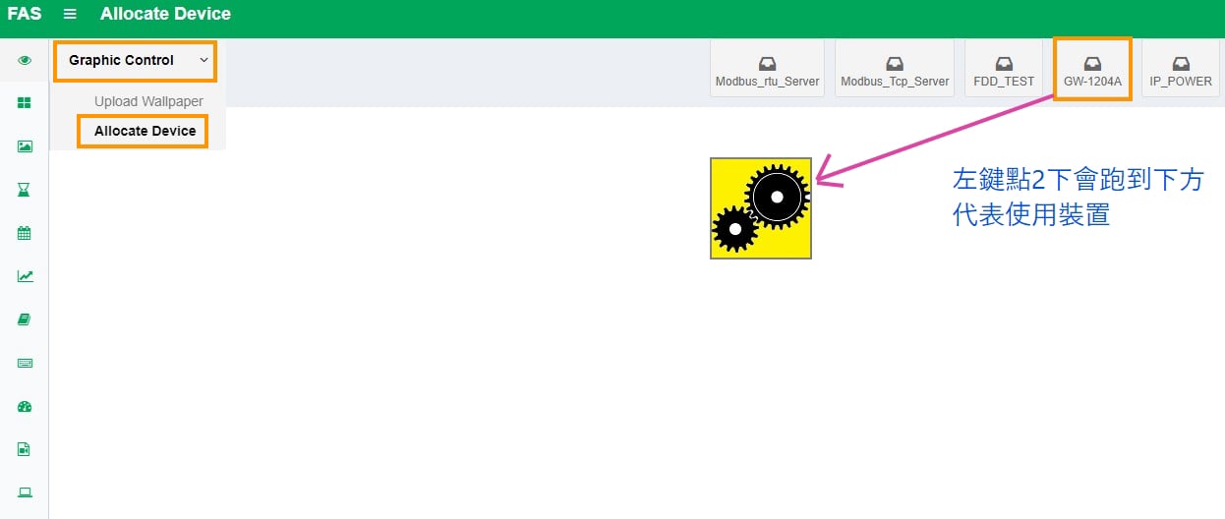Open the four-squares grid icon in sidebar
The height and width of the screenshot is (519, 1225).
(25, 103)
